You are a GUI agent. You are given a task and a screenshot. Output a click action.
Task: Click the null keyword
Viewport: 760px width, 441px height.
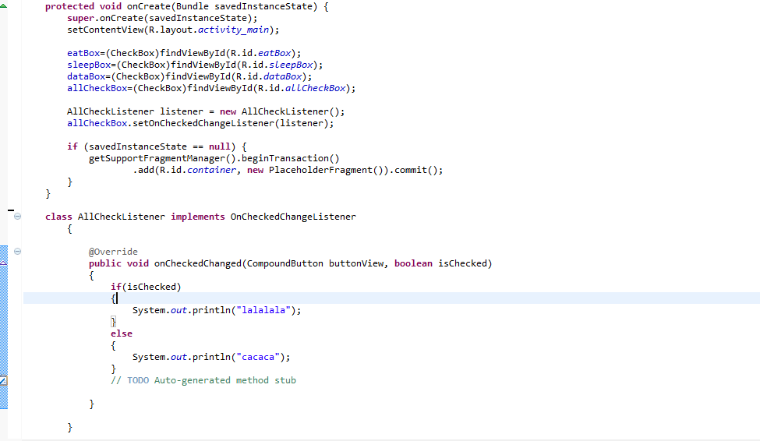coord(220,146)
